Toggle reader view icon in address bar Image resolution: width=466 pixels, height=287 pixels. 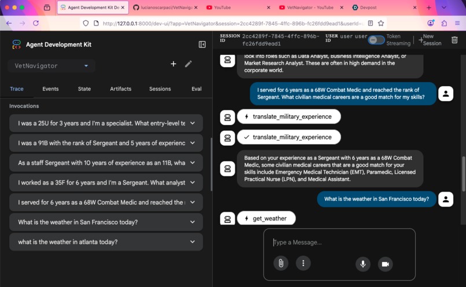(x=370, y=23)
